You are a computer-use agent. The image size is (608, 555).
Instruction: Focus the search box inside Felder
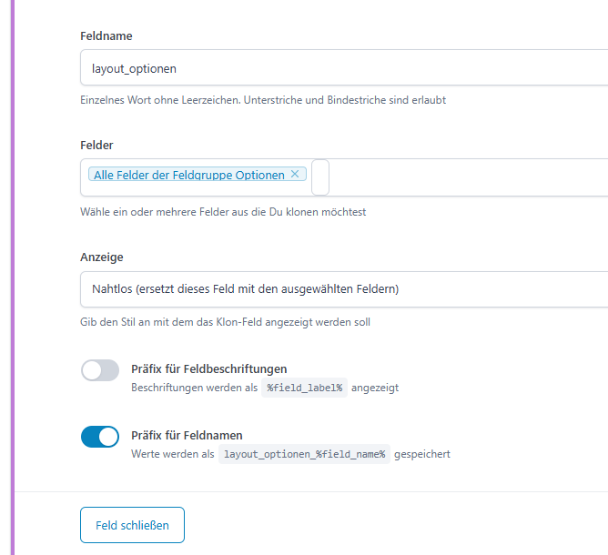(x=320, y=177)
